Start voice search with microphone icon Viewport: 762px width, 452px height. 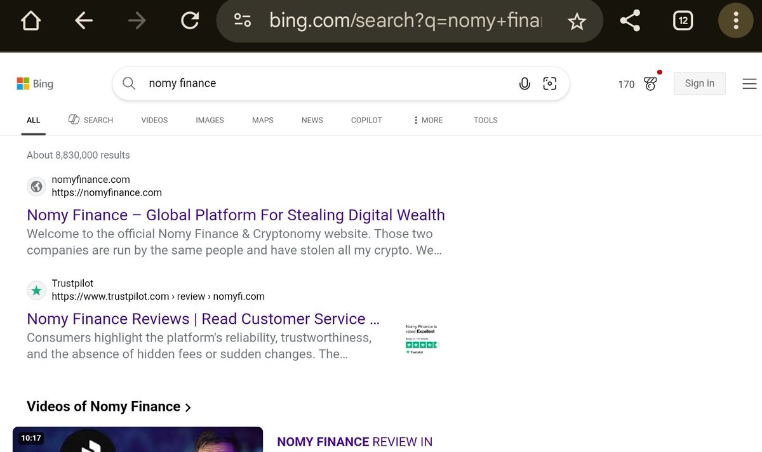(525, 84)
